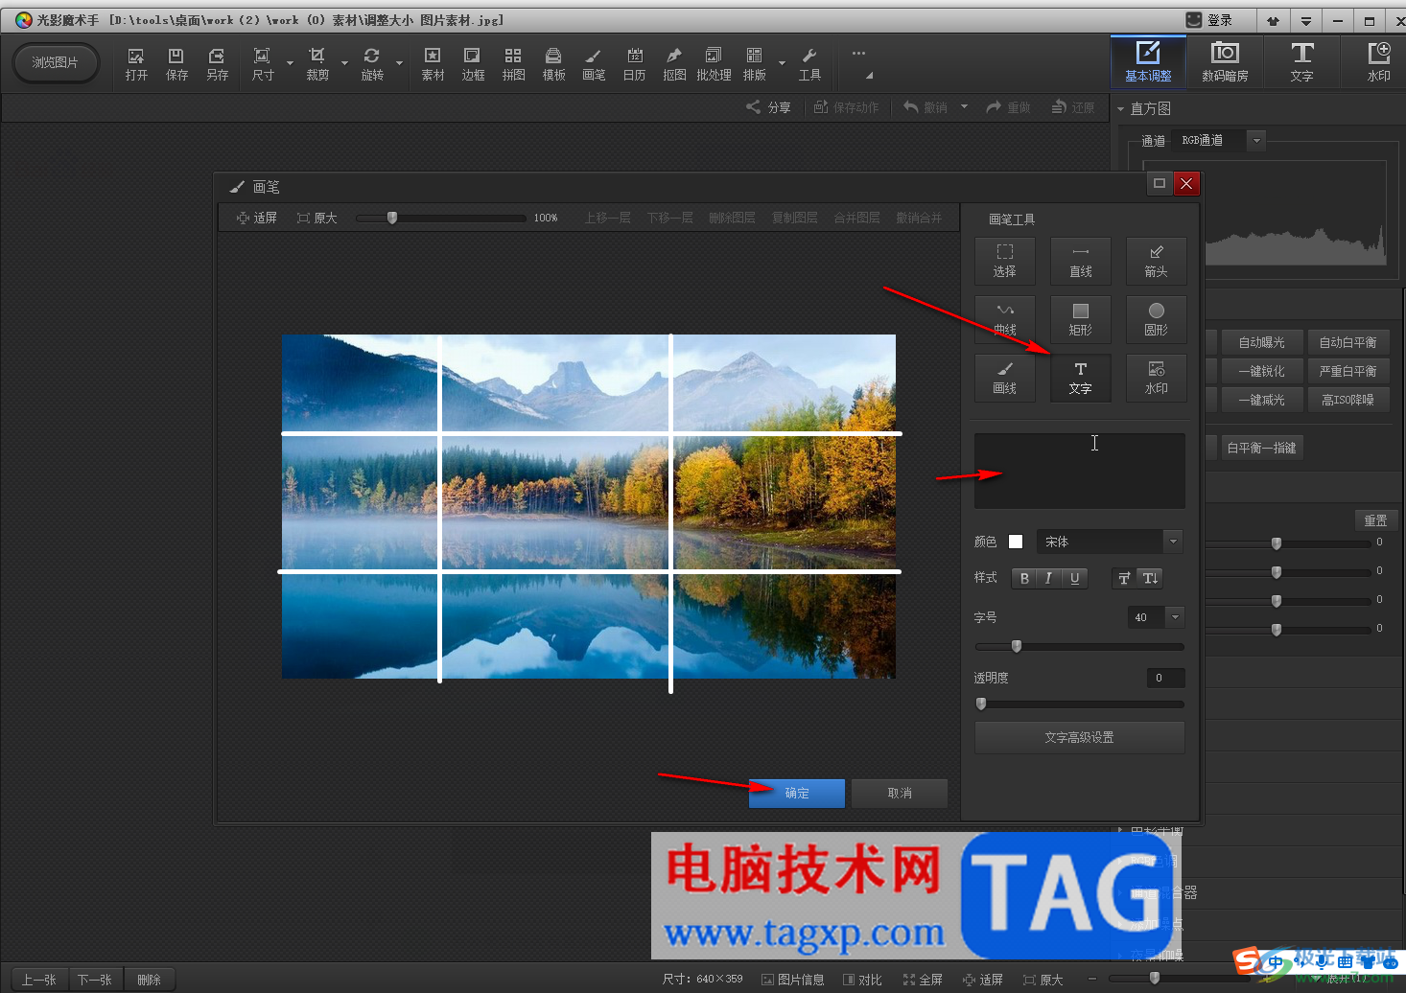Switch to 数码暗房 digital darkroom tab
This screenshot has height=993, width=1406.
pyautogui.click(x=1225, y=61)
